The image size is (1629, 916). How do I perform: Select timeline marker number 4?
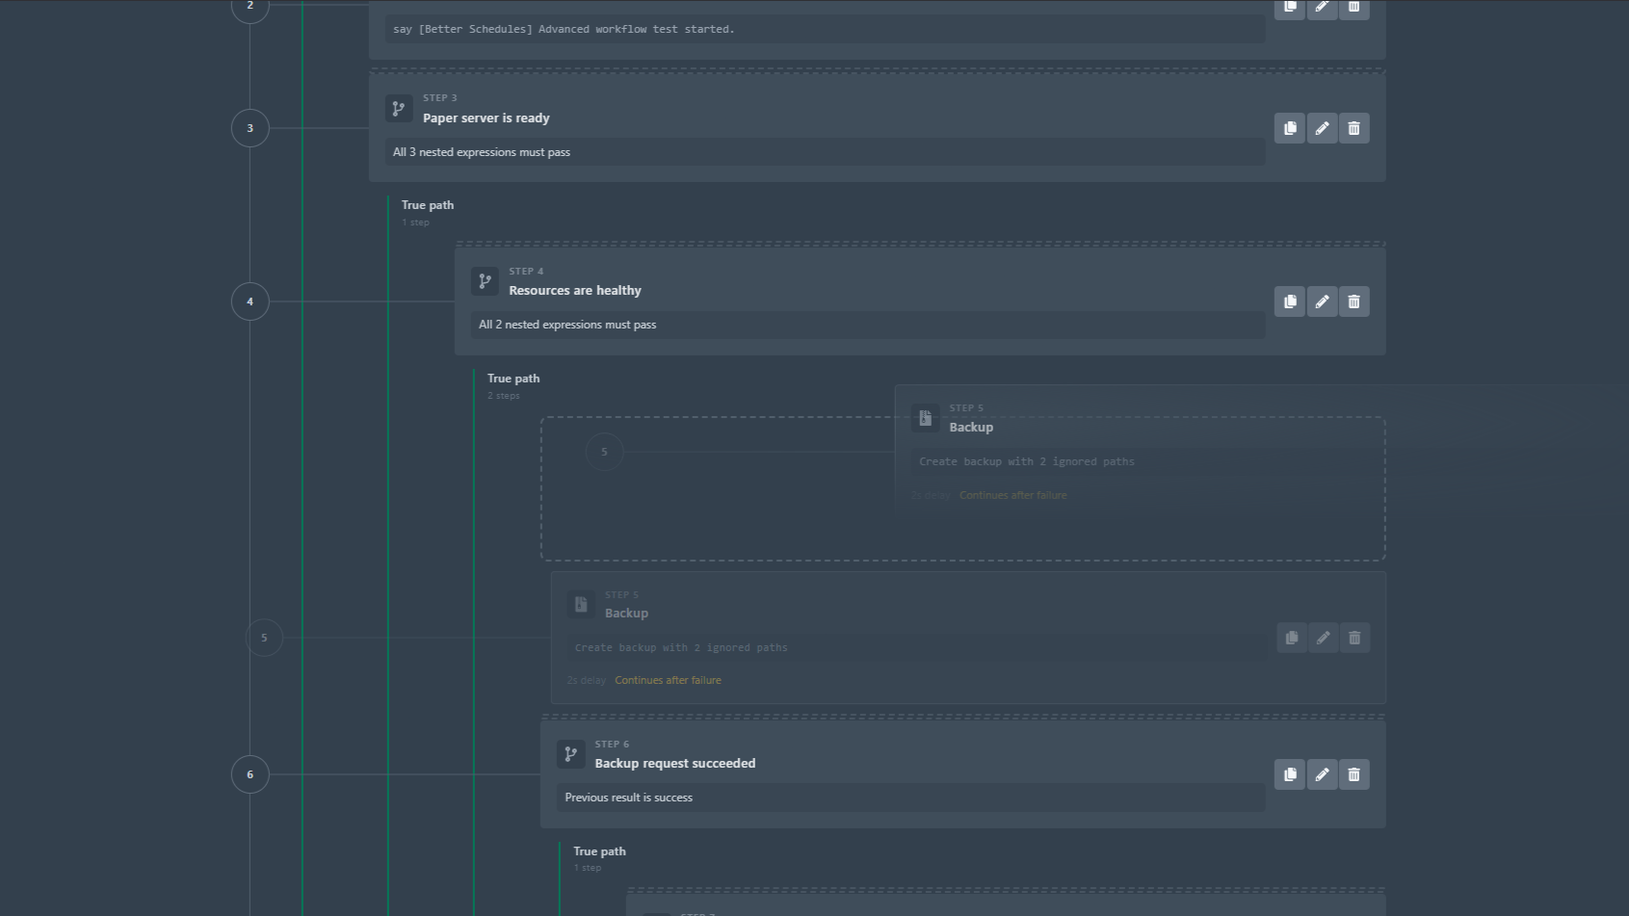coord(250,301)
